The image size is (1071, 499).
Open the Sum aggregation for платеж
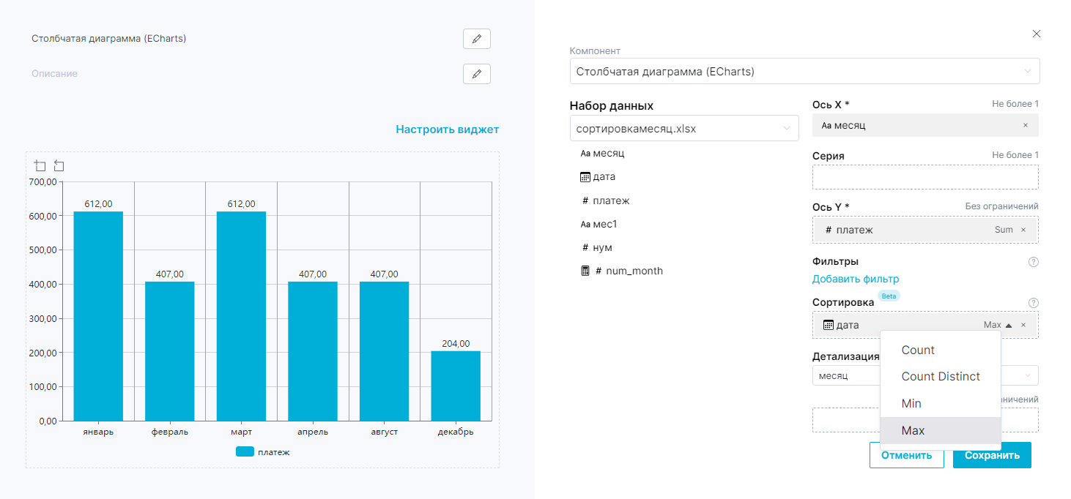(x=1004, y=230)
